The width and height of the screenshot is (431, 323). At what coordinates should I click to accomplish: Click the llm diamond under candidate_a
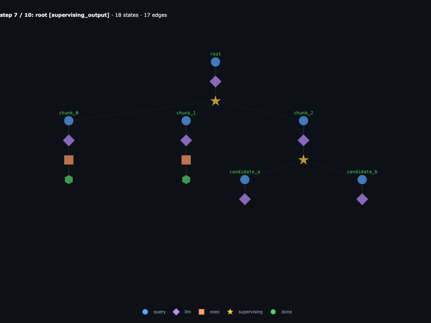(245, 199)
